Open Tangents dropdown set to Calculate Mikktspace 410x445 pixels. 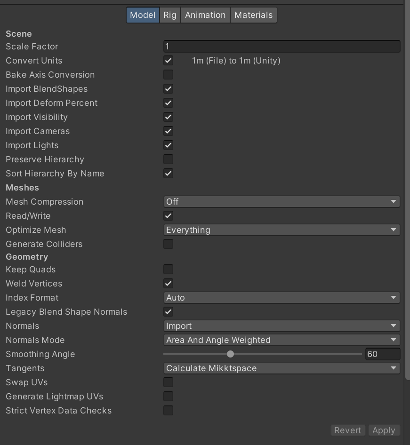281,368
